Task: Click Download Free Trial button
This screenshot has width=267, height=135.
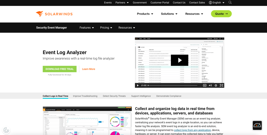Action: (x=60, y=69)
